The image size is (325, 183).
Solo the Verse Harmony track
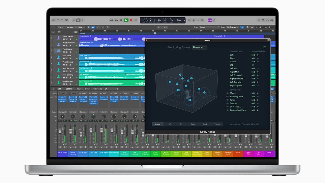coord(67,46)
